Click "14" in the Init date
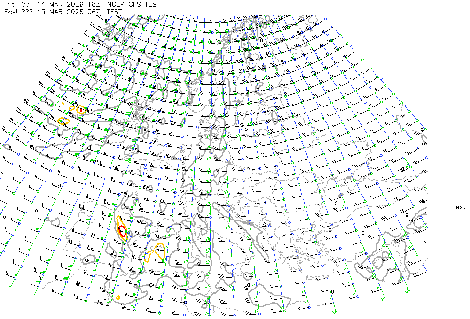The image size is (470, 319). coord(42,4)
